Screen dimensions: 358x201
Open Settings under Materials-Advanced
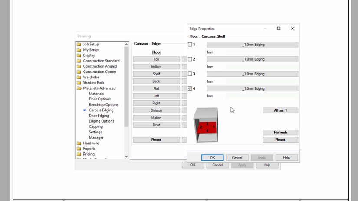click(x=95, y=132)
